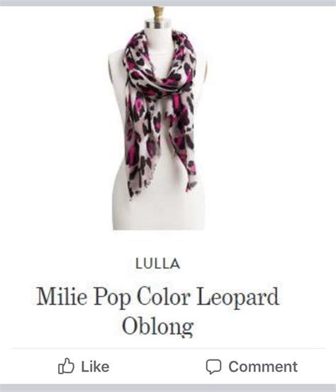336x392 pixels.
Task: Click the word Color in the title
Action: (x=164, y=296)
